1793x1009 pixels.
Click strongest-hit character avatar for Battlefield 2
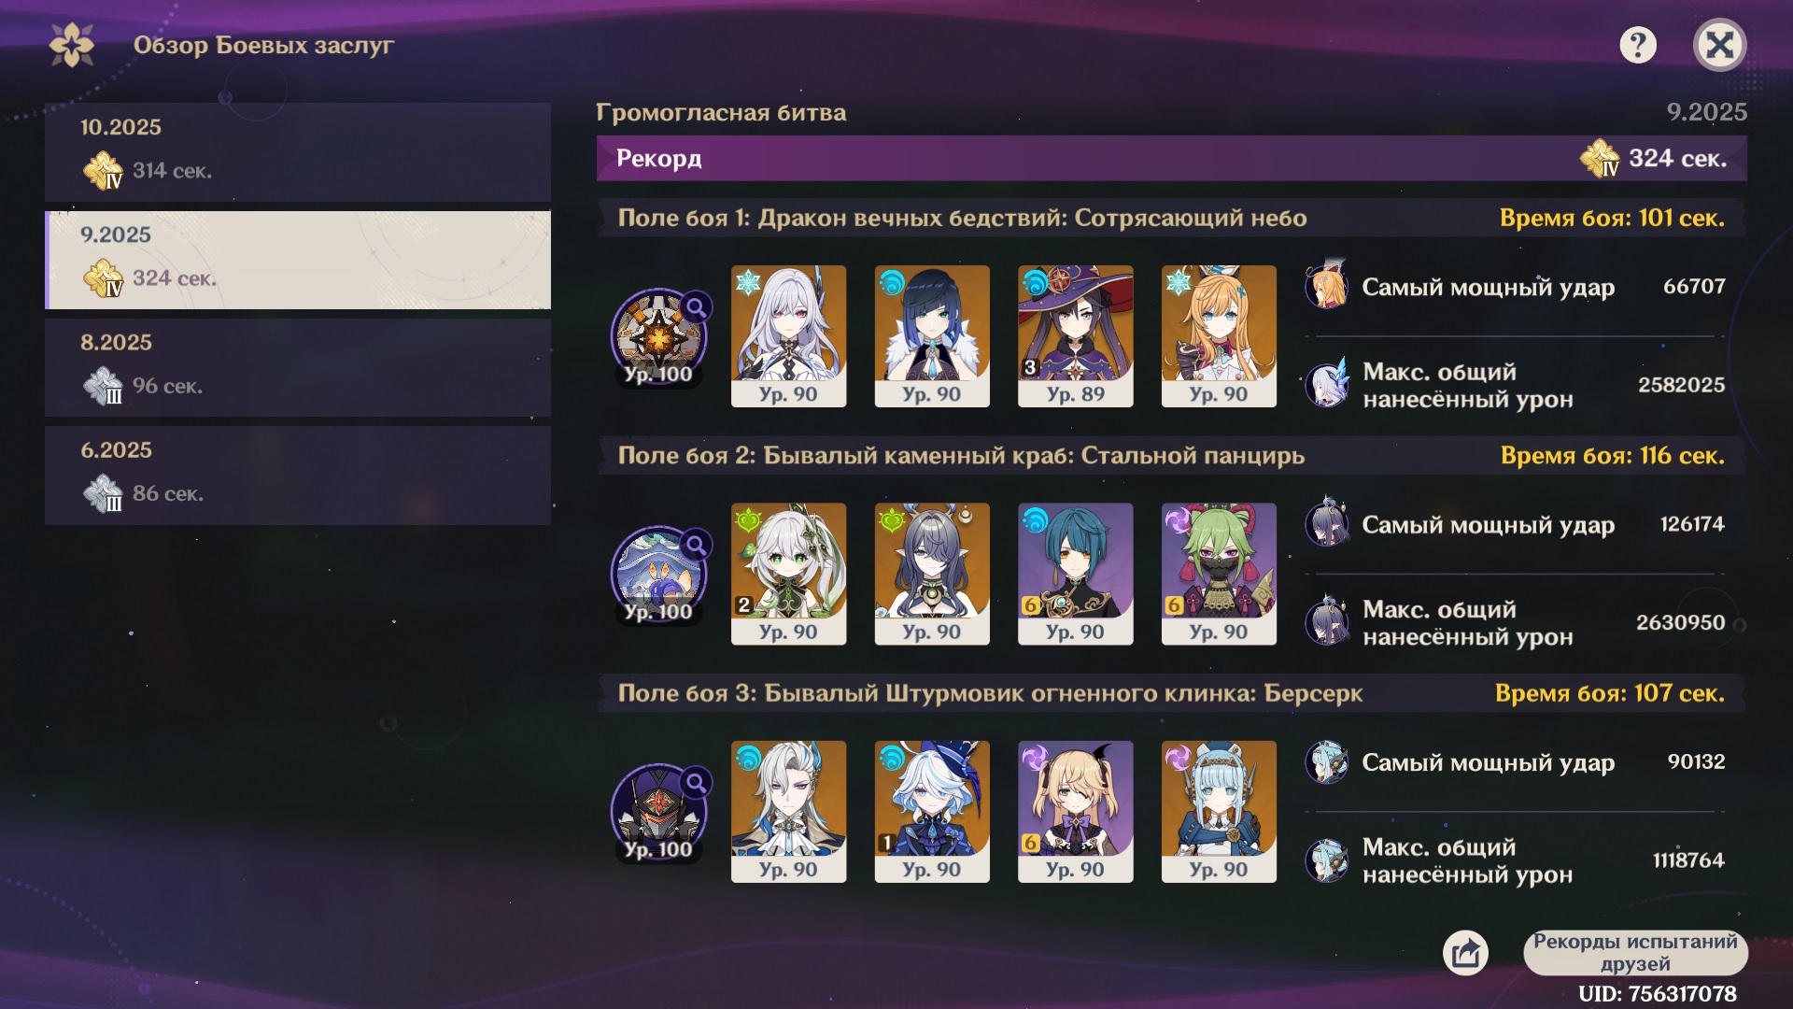click(1327, 524)
